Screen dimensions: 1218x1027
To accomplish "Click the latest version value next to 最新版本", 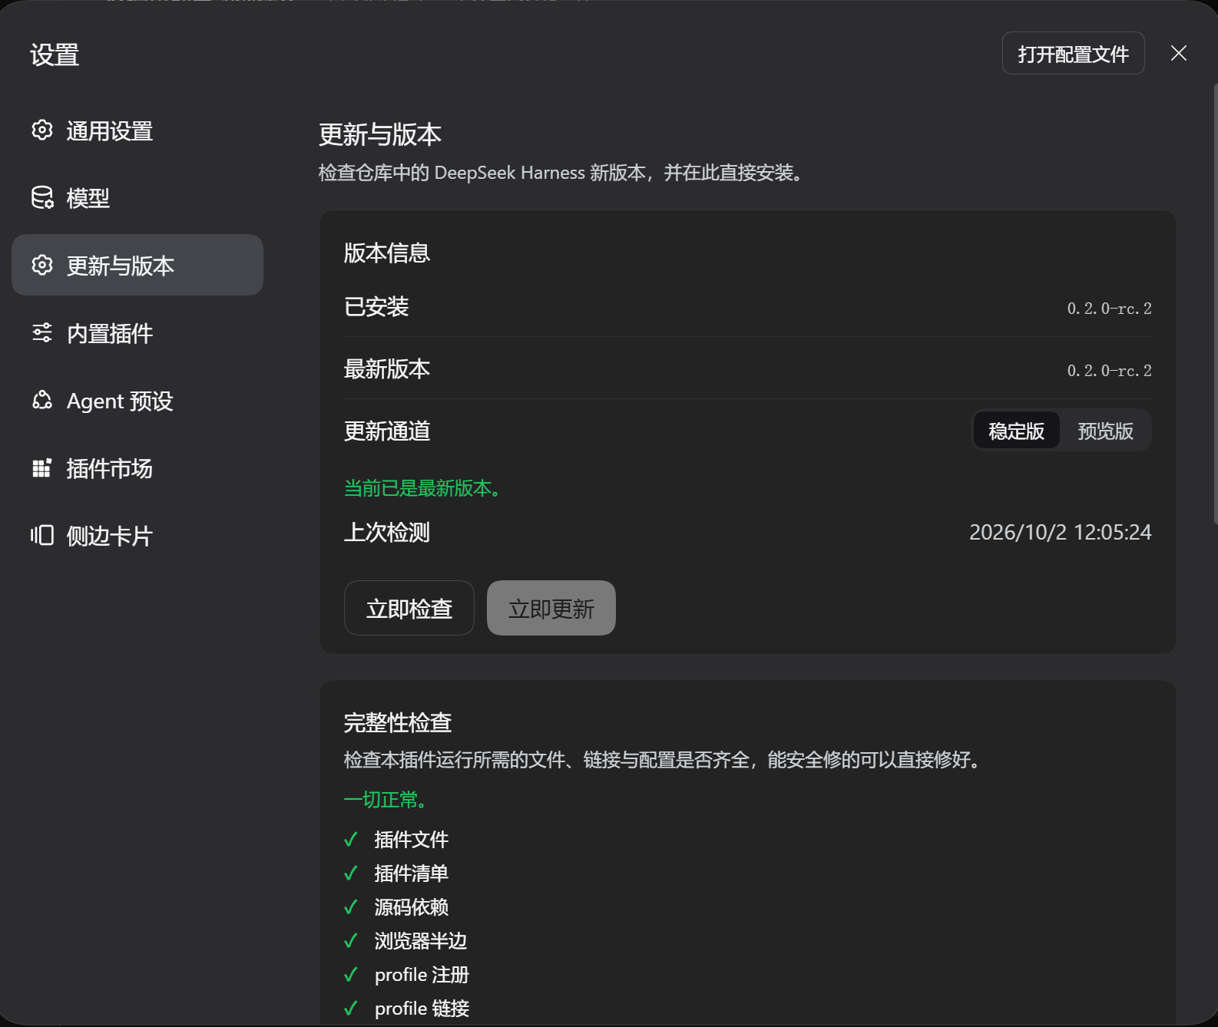I will click(x=1110, y=371).
